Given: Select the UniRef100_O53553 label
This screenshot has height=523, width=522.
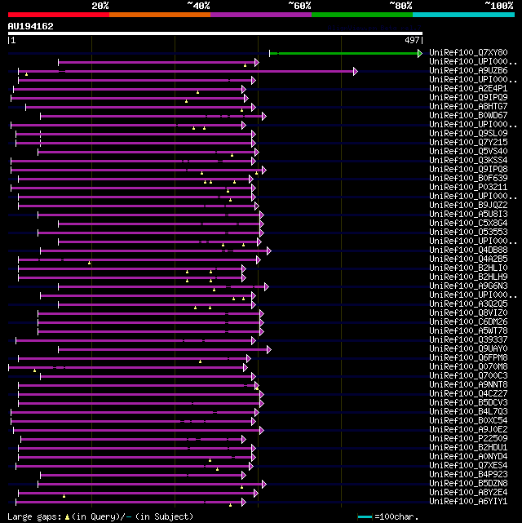Looking at the screenshot, I should (x=468, y=233).
